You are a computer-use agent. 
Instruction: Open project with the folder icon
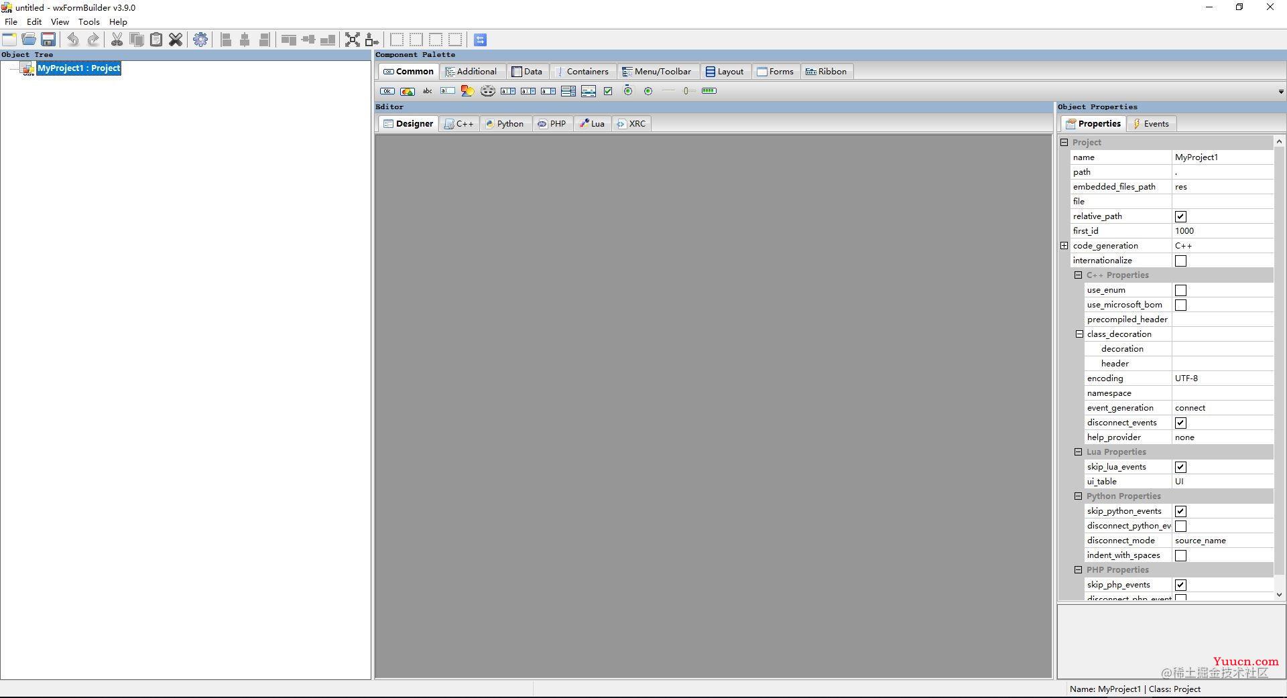click(29, 40)
